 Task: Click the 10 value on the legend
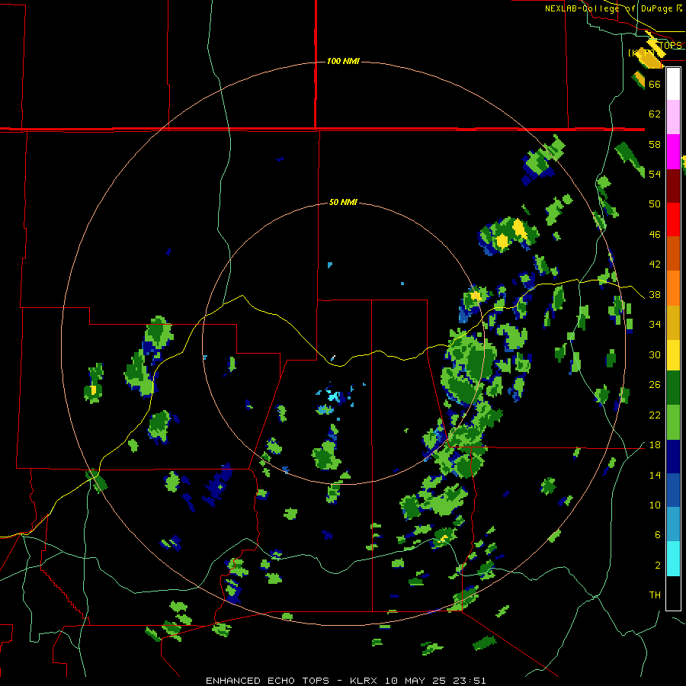pyautogui.click(x=655, y=505)
